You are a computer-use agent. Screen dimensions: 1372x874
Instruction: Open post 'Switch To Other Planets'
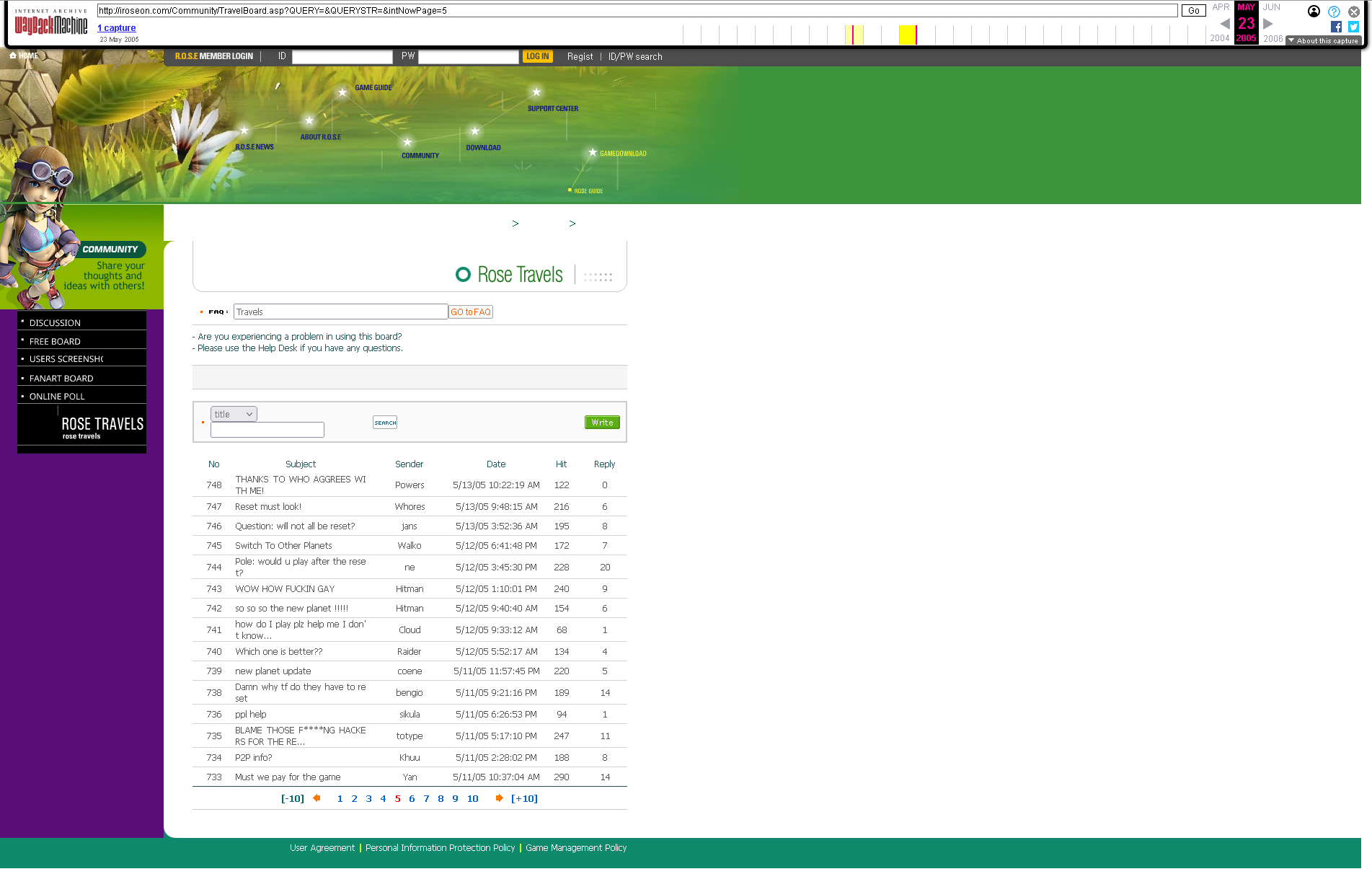[283, 546]
